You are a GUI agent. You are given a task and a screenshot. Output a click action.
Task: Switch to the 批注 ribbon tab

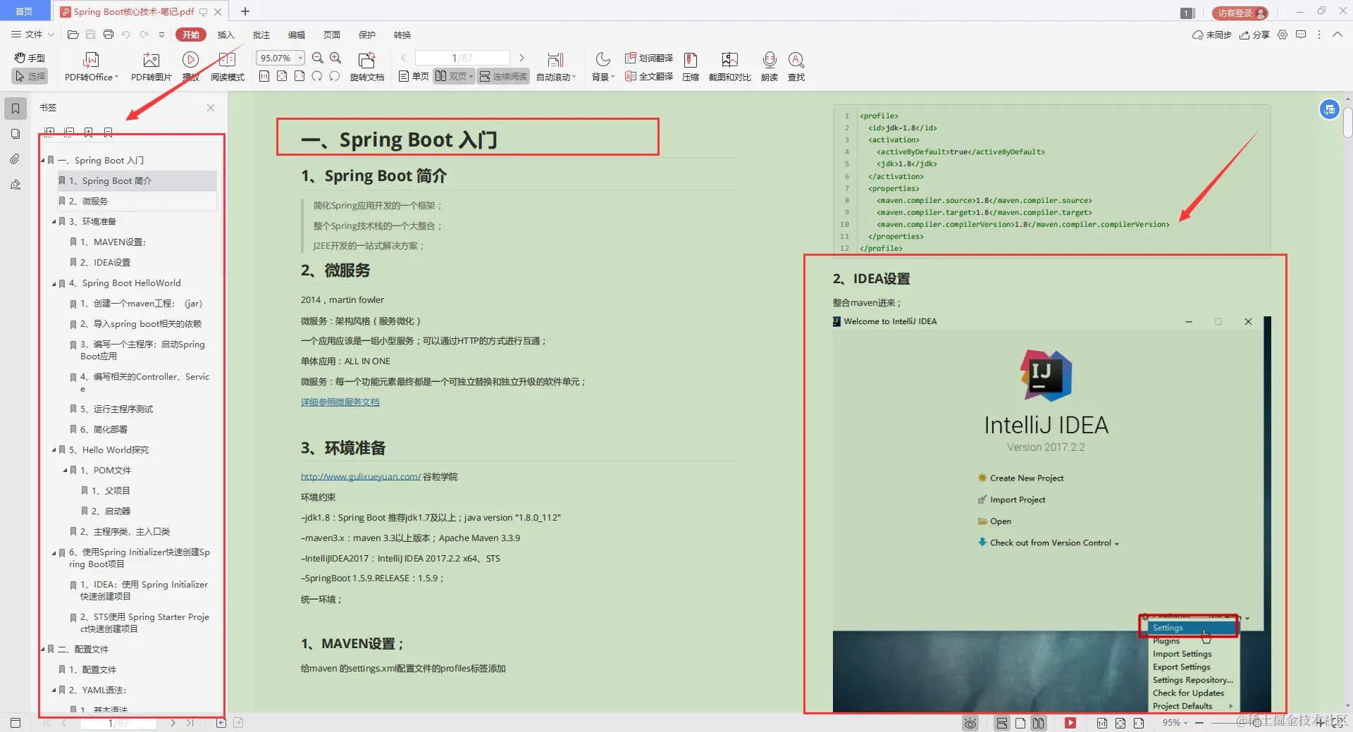261,35
